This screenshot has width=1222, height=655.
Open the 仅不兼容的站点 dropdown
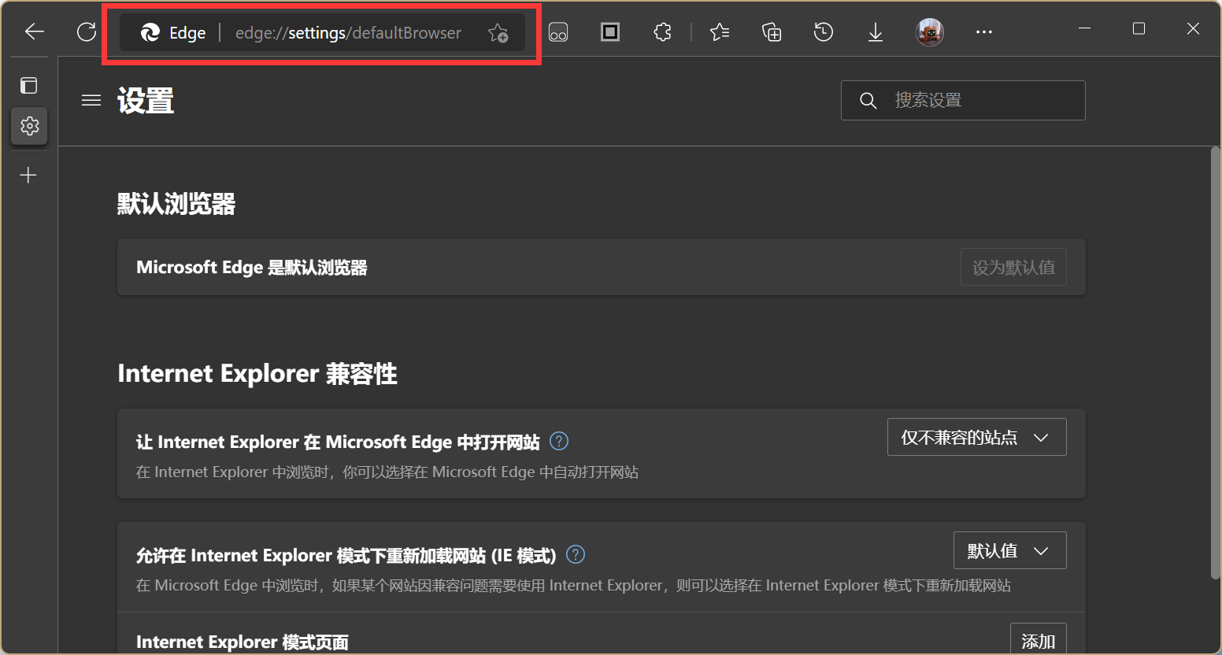977,437
